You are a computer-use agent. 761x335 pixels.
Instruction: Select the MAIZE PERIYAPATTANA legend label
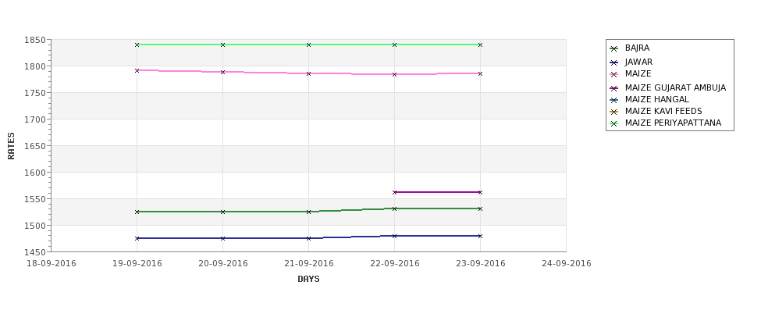pyautogui.click(x=673, y=123)
